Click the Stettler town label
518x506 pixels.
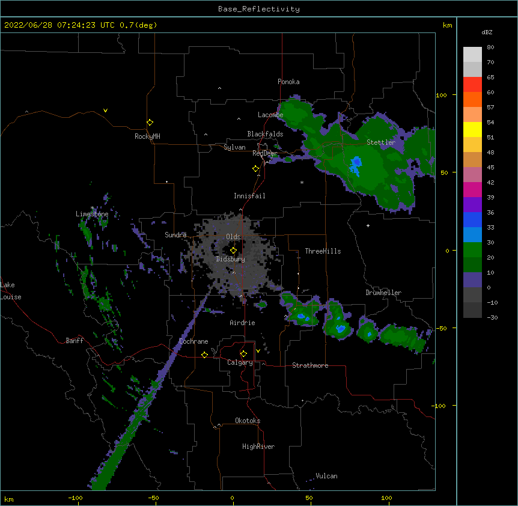pyautogui.click(x=381, y=142)
